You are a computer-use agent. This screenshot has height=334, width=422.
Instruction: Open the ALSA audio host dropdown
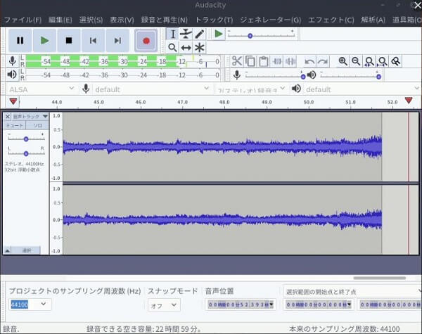pos(41,89)
